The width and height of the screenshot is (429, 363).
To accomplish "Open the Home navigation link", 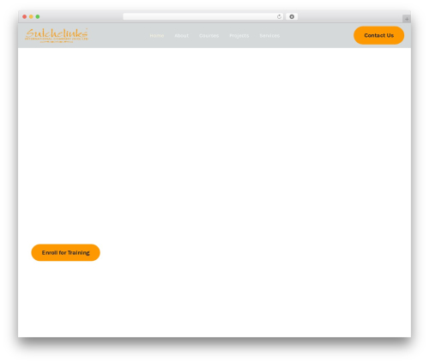I will [x=157, y=36].
